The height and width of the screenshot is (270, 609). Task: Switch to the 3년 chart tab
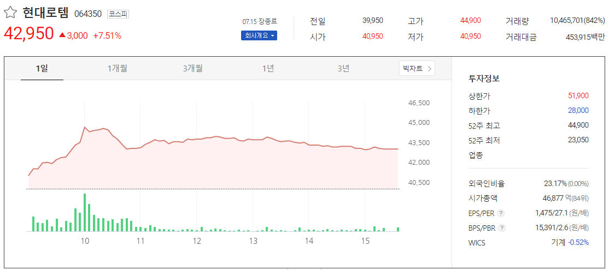pos(343,69)
